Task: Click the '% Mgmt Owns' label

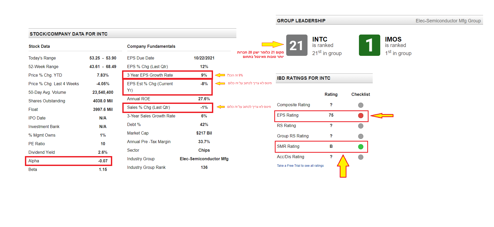Action: click(x=42, y=135)
